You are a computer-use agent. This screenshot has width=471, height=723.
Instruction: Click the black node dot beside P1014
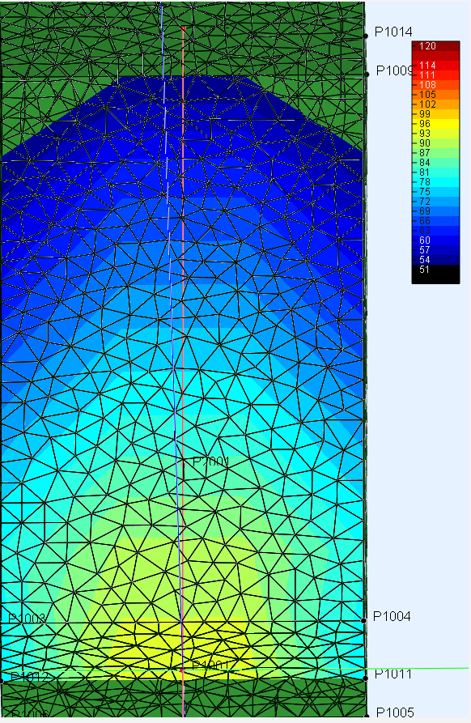[366, 36]
